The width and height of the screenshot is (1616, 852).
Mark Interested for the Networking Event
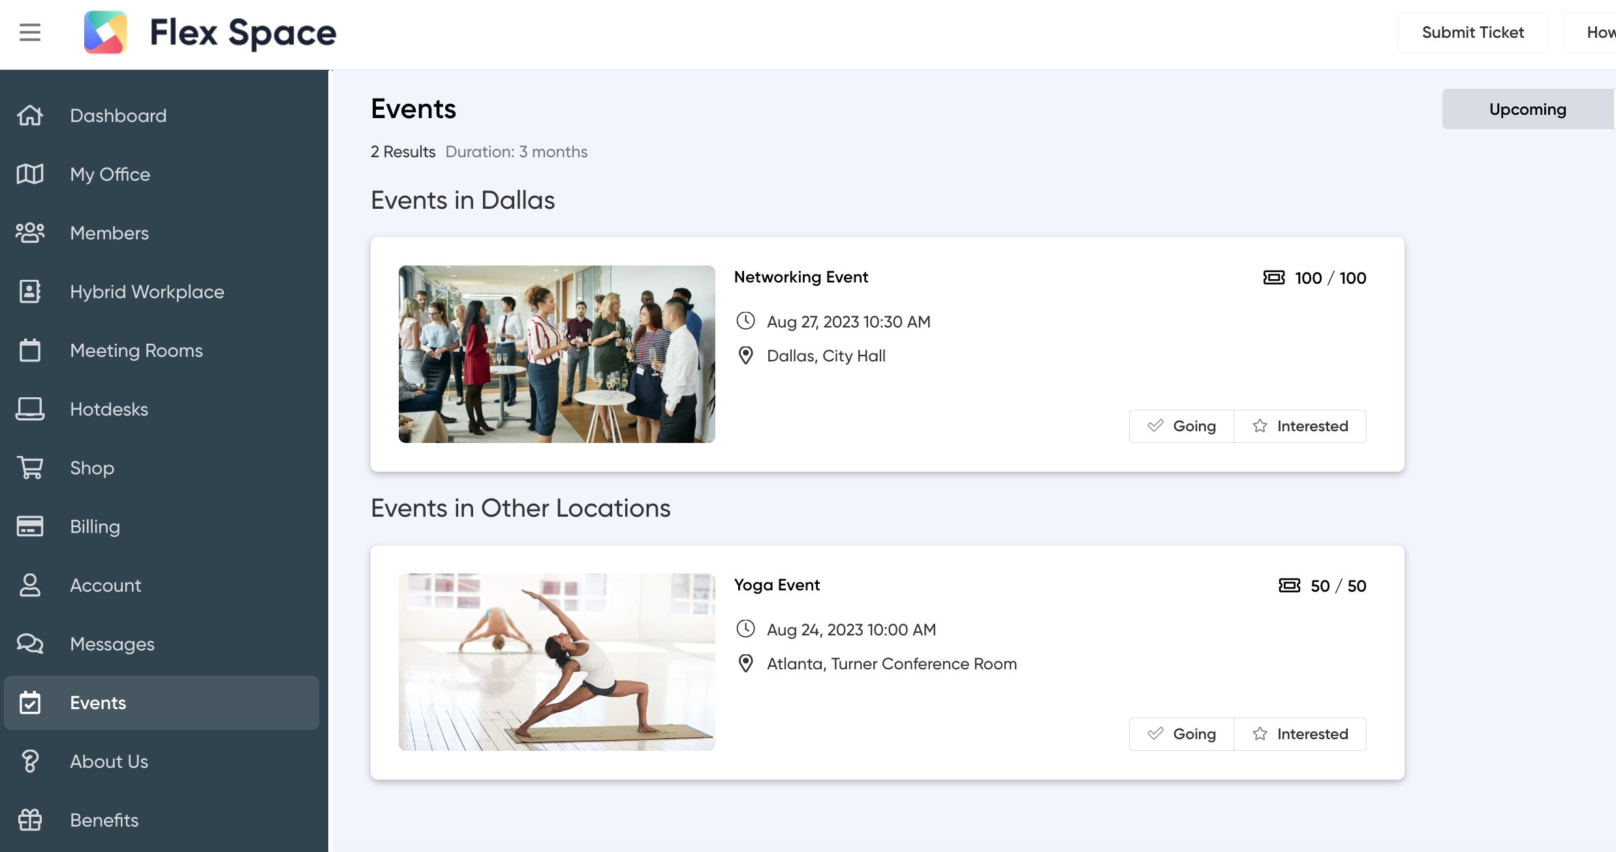1300,426
